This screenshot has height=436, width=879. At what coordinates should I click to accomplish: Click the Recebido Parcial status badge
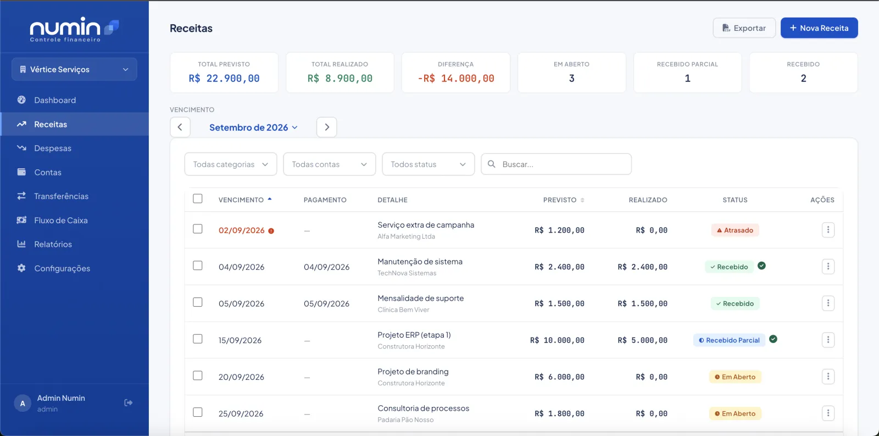point(729,340)
